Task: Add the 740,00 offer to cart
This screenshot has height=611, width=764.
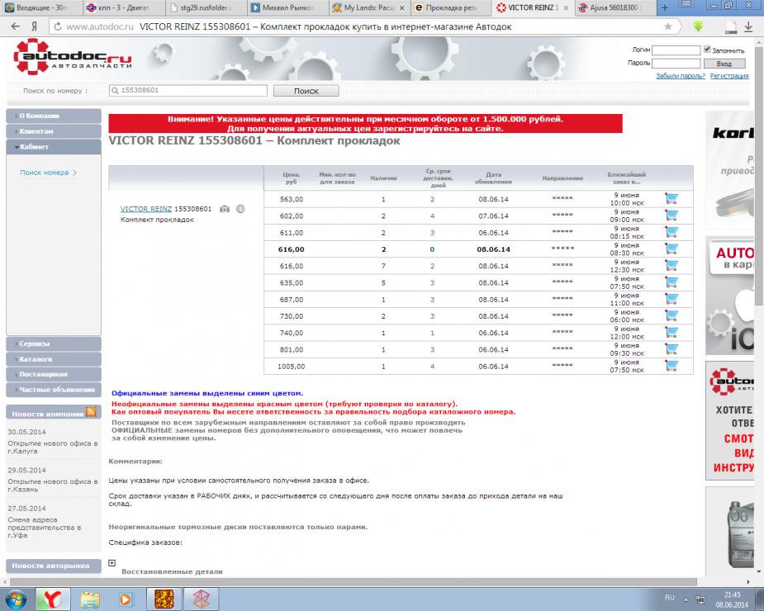Action: tap(671, 332)
